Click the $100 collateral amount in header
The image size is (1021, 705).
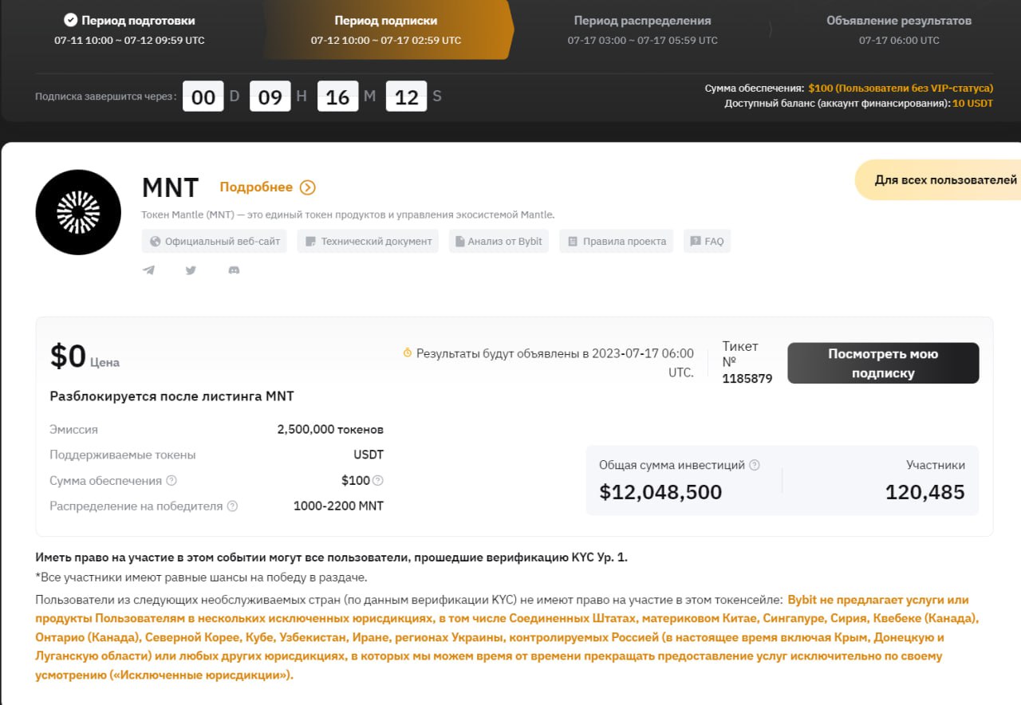coord(900,89)
